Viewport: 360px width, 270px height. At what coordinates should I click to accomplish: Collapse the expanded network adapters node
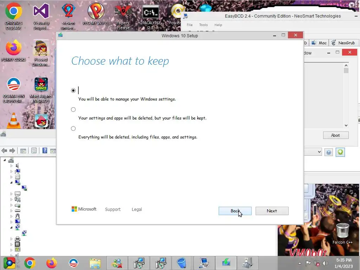12,227
